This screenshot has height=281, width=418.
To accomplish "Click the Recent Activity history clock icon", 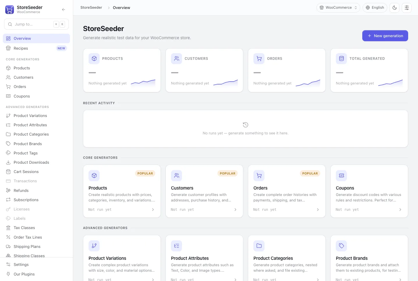I will [246, 125].
